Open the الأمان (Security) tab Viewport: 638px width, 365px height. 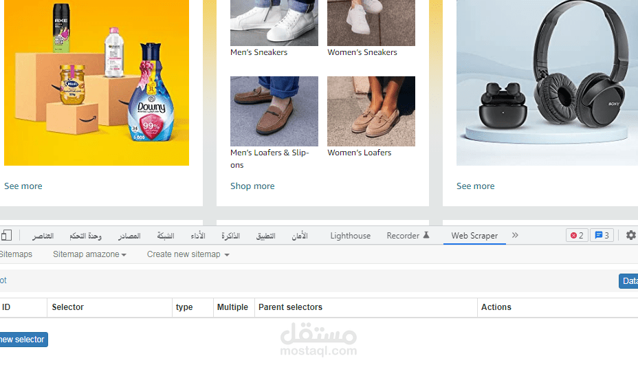click(x=300, y=236)
